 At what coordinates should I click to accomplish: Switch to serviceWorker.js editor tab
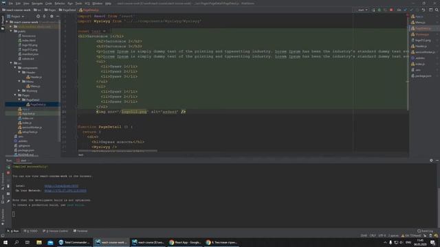[423, 52]
